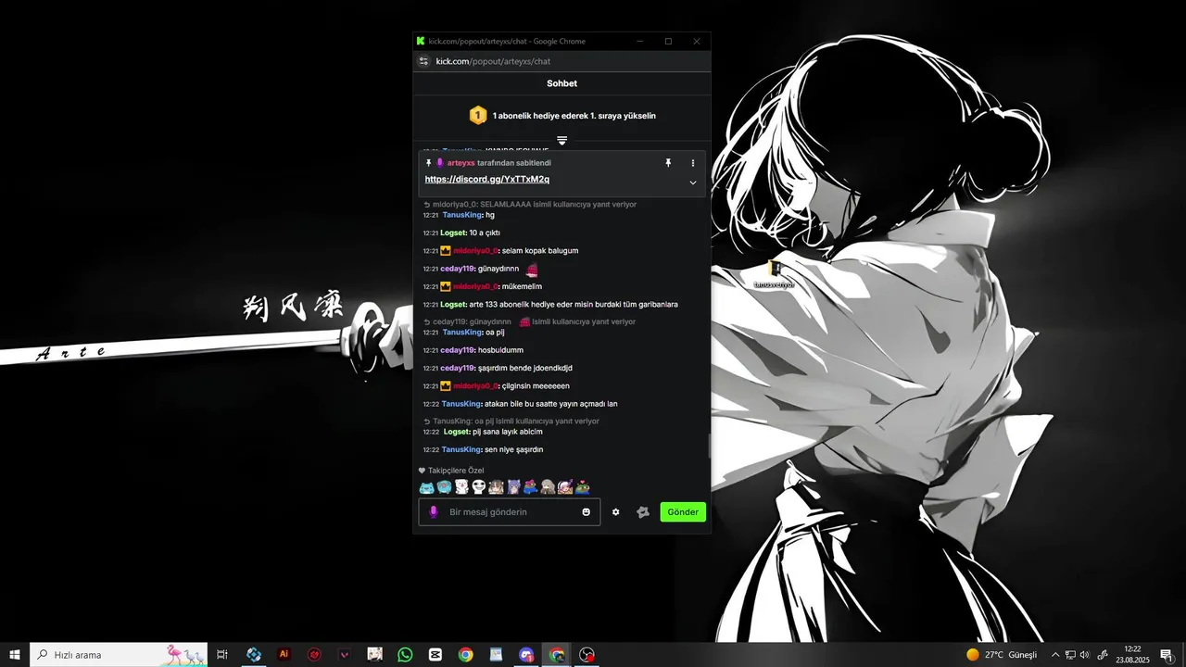Select the white bear emote
Image resolution: width=1186 pixels, height=667 pixels.
[x=461, y=487]
